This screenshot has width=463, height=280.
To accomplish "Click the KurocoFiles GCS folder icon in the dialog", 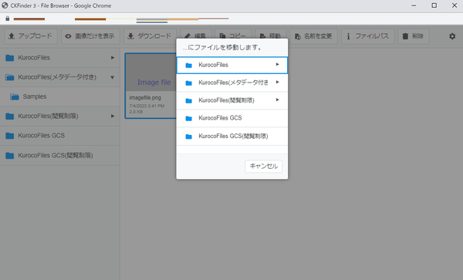I will coord(189,118).
